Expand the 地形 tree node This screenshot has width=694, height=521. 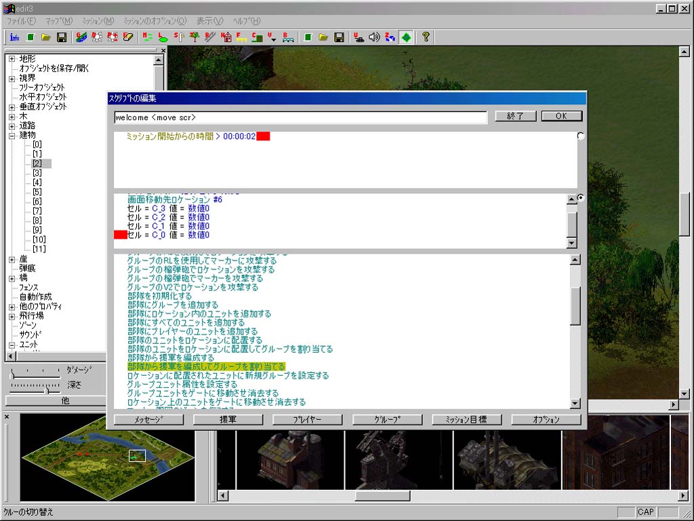pos(12,59)
